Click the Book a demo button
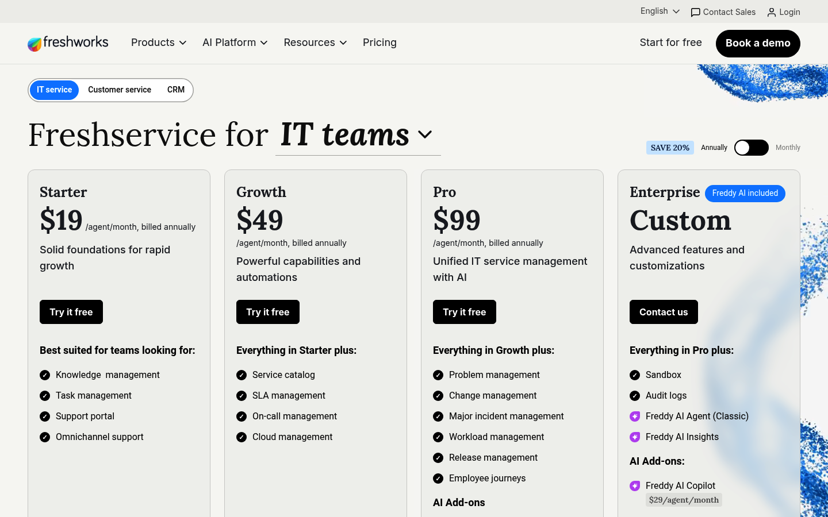828x517 pixels. click(x=758, y=44)
